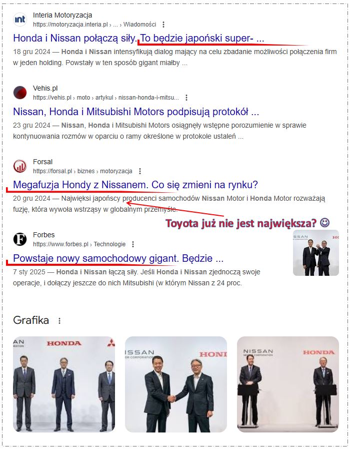Open image of executives shaking hands

176,384
